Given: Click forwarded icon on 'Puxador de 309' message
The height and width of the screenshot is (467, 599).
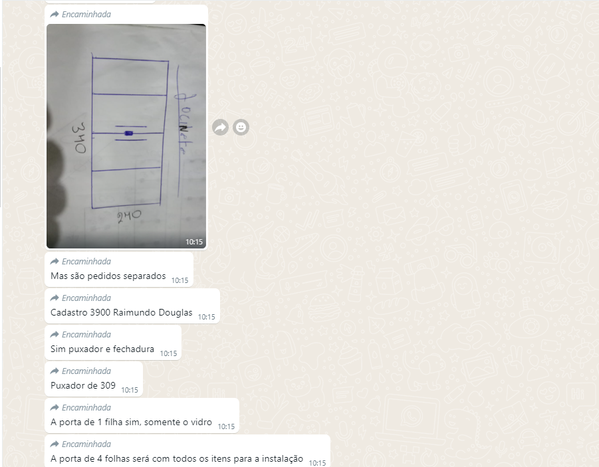Looking at the screenshot, I should tap(55, 371).
